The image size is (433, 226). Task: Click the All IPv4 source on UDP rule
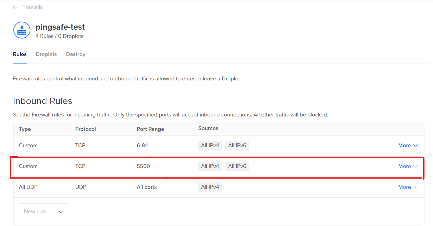pyautogui.click(x=210, y=187)
